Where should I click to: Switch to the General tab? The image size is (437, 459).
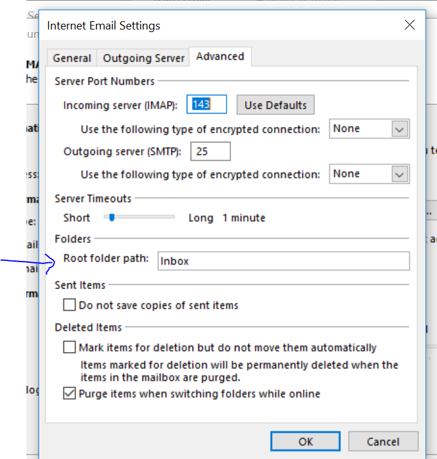72,58
